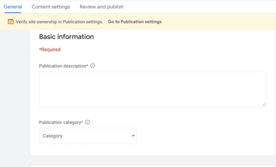Switch to the Content settings tab

[x=51, y=7]
